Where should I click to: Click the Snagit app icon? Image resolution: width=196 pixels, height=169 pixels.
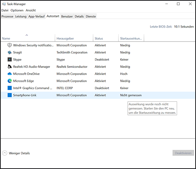pos(9,52)
